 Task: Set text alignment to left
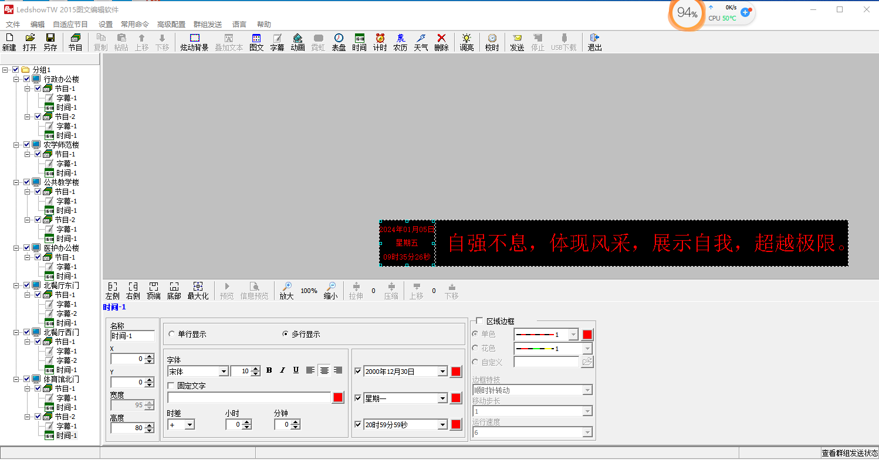pyautogui.click(x=310, y=370)
